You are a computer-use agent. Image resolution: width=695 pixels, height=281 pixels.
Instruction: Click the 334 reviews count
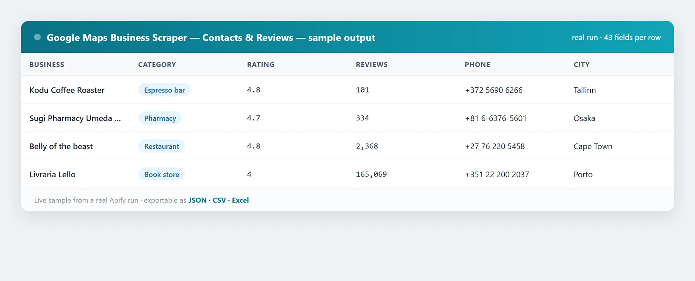(x=363, y=118)
